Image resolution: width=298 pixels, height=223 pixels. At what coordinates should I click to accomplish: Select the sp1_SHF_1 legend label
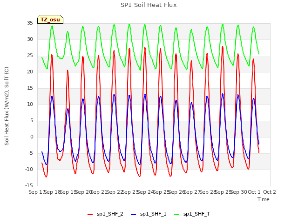pyautogui.click(x=153, y=214)
